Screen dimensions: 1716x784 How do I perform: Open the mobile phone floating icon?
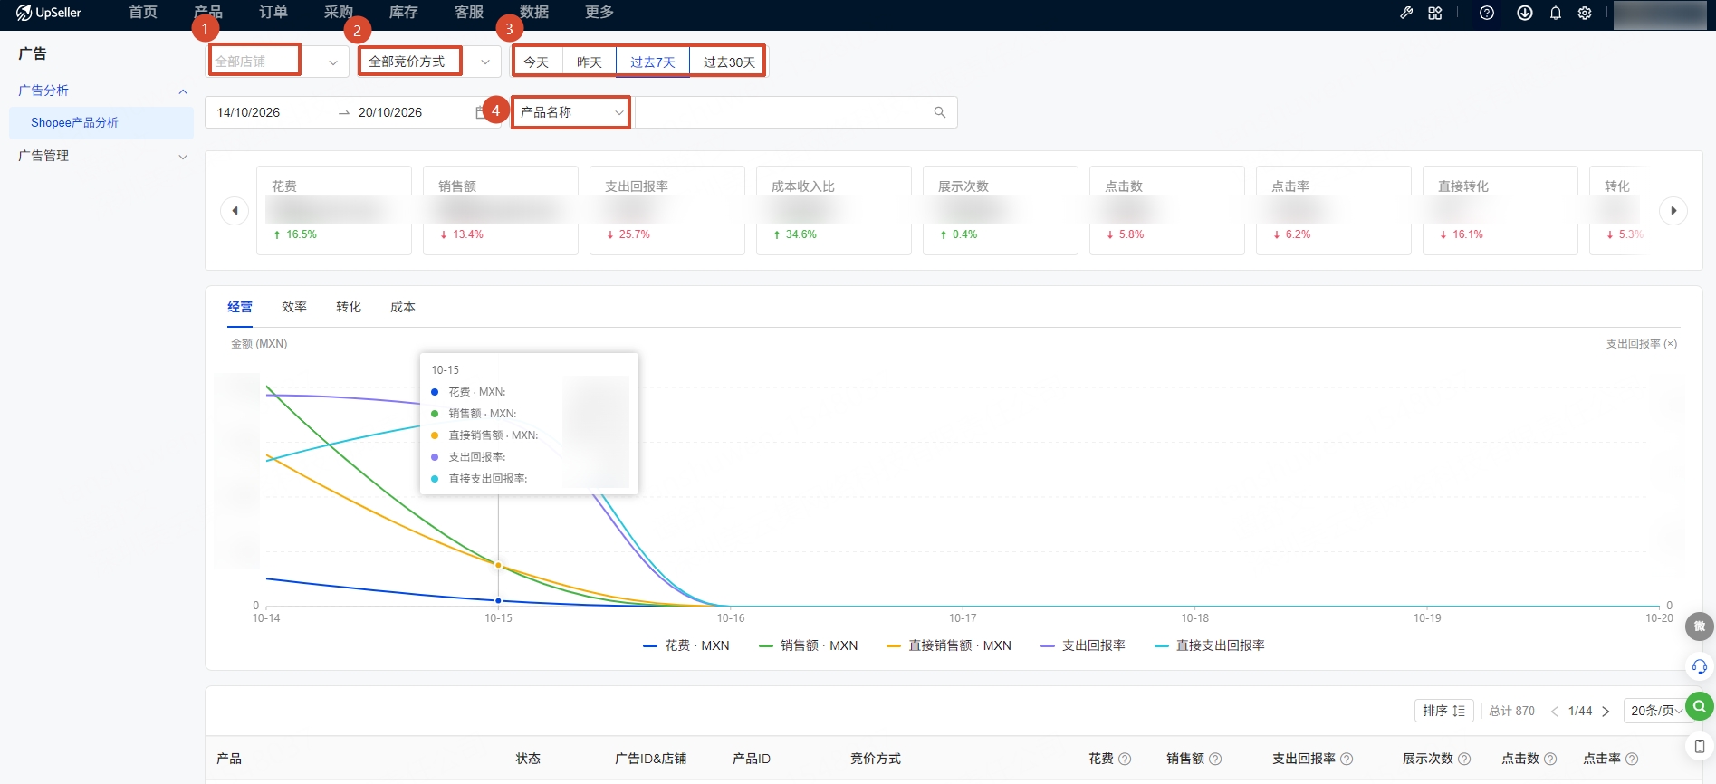1700,746
